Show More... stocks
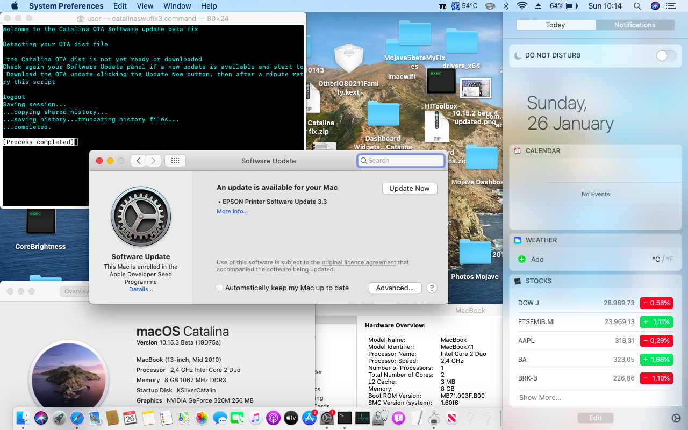Image resolution: width=688 pixels, height=430 pixels. coord(540,397)
